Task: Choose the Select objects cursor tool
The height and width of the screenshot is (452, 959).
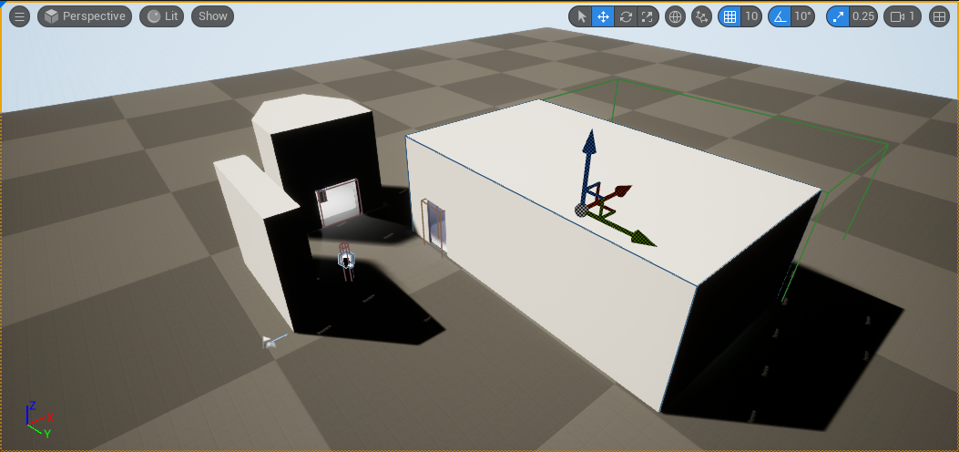Action: (x=580, y=16)
